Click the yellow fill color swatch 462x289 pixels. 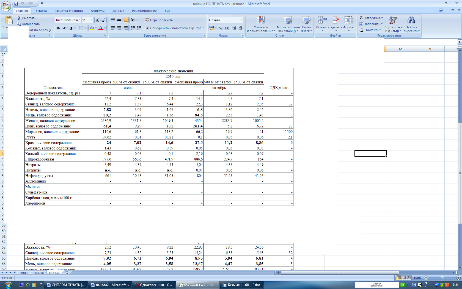(x=92, y=28)
